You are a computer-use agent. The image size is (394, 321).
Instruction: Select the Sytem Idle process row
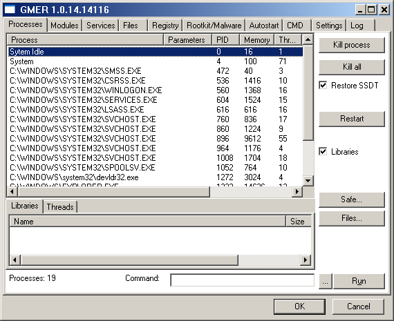155,52
